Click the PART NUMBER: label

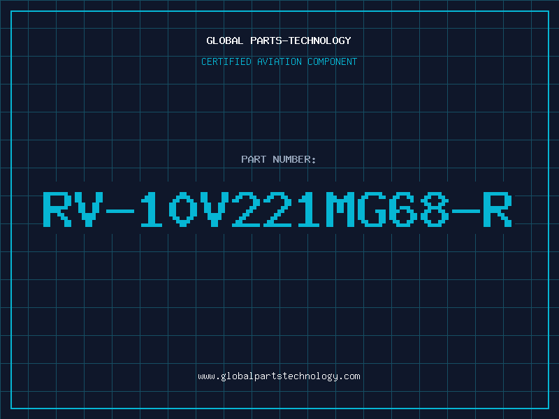click(x=278, y=159)
